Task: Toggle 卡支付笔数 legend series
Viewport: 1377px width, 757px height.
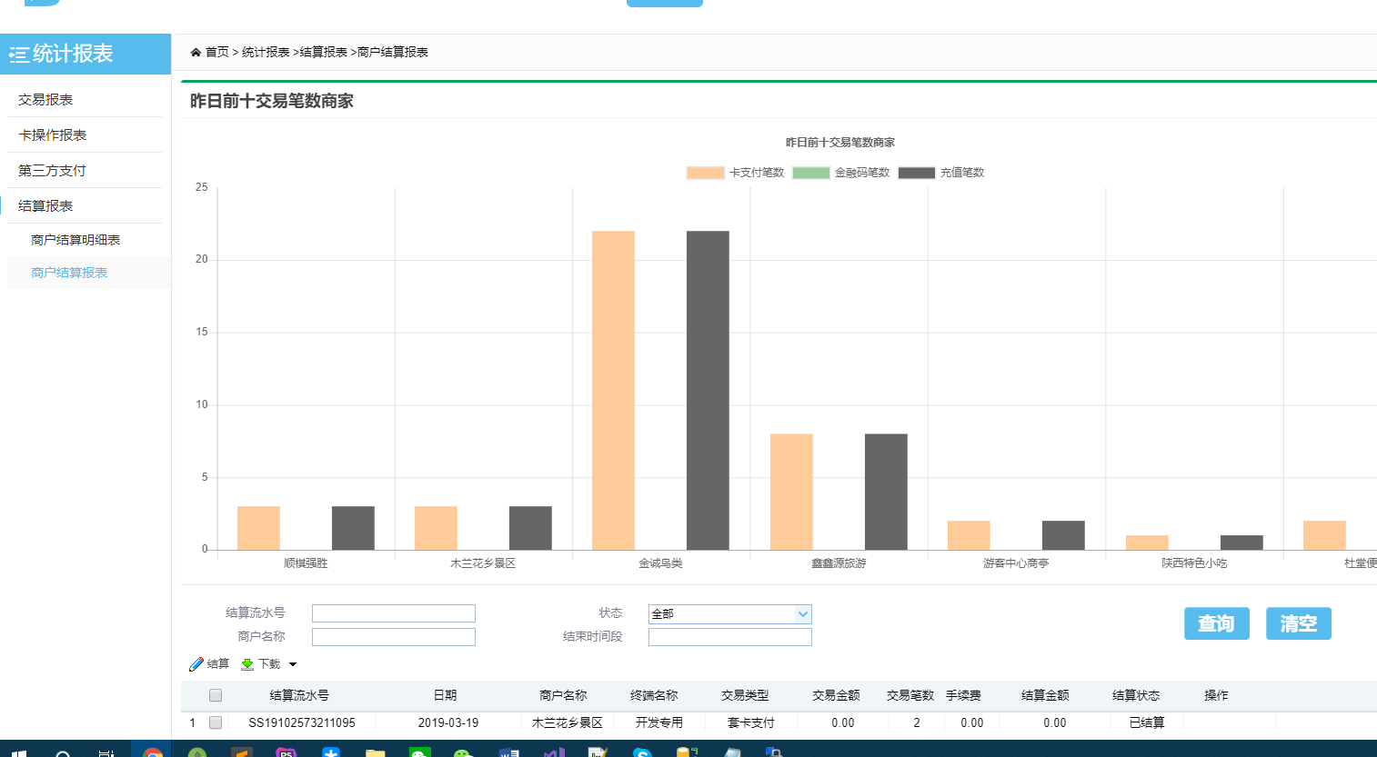Action: point(706,173)
